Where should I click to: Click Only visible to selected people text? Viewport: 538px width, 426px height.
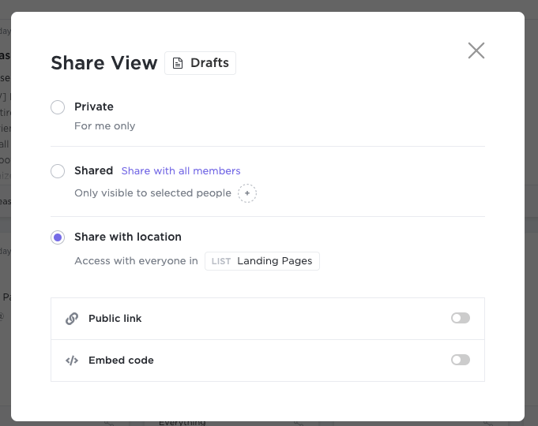pyautogui.click(x=152, y=193)
